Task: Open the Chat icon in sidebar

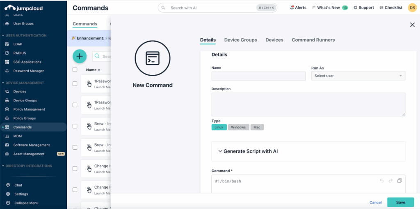Action: point(8,185)
